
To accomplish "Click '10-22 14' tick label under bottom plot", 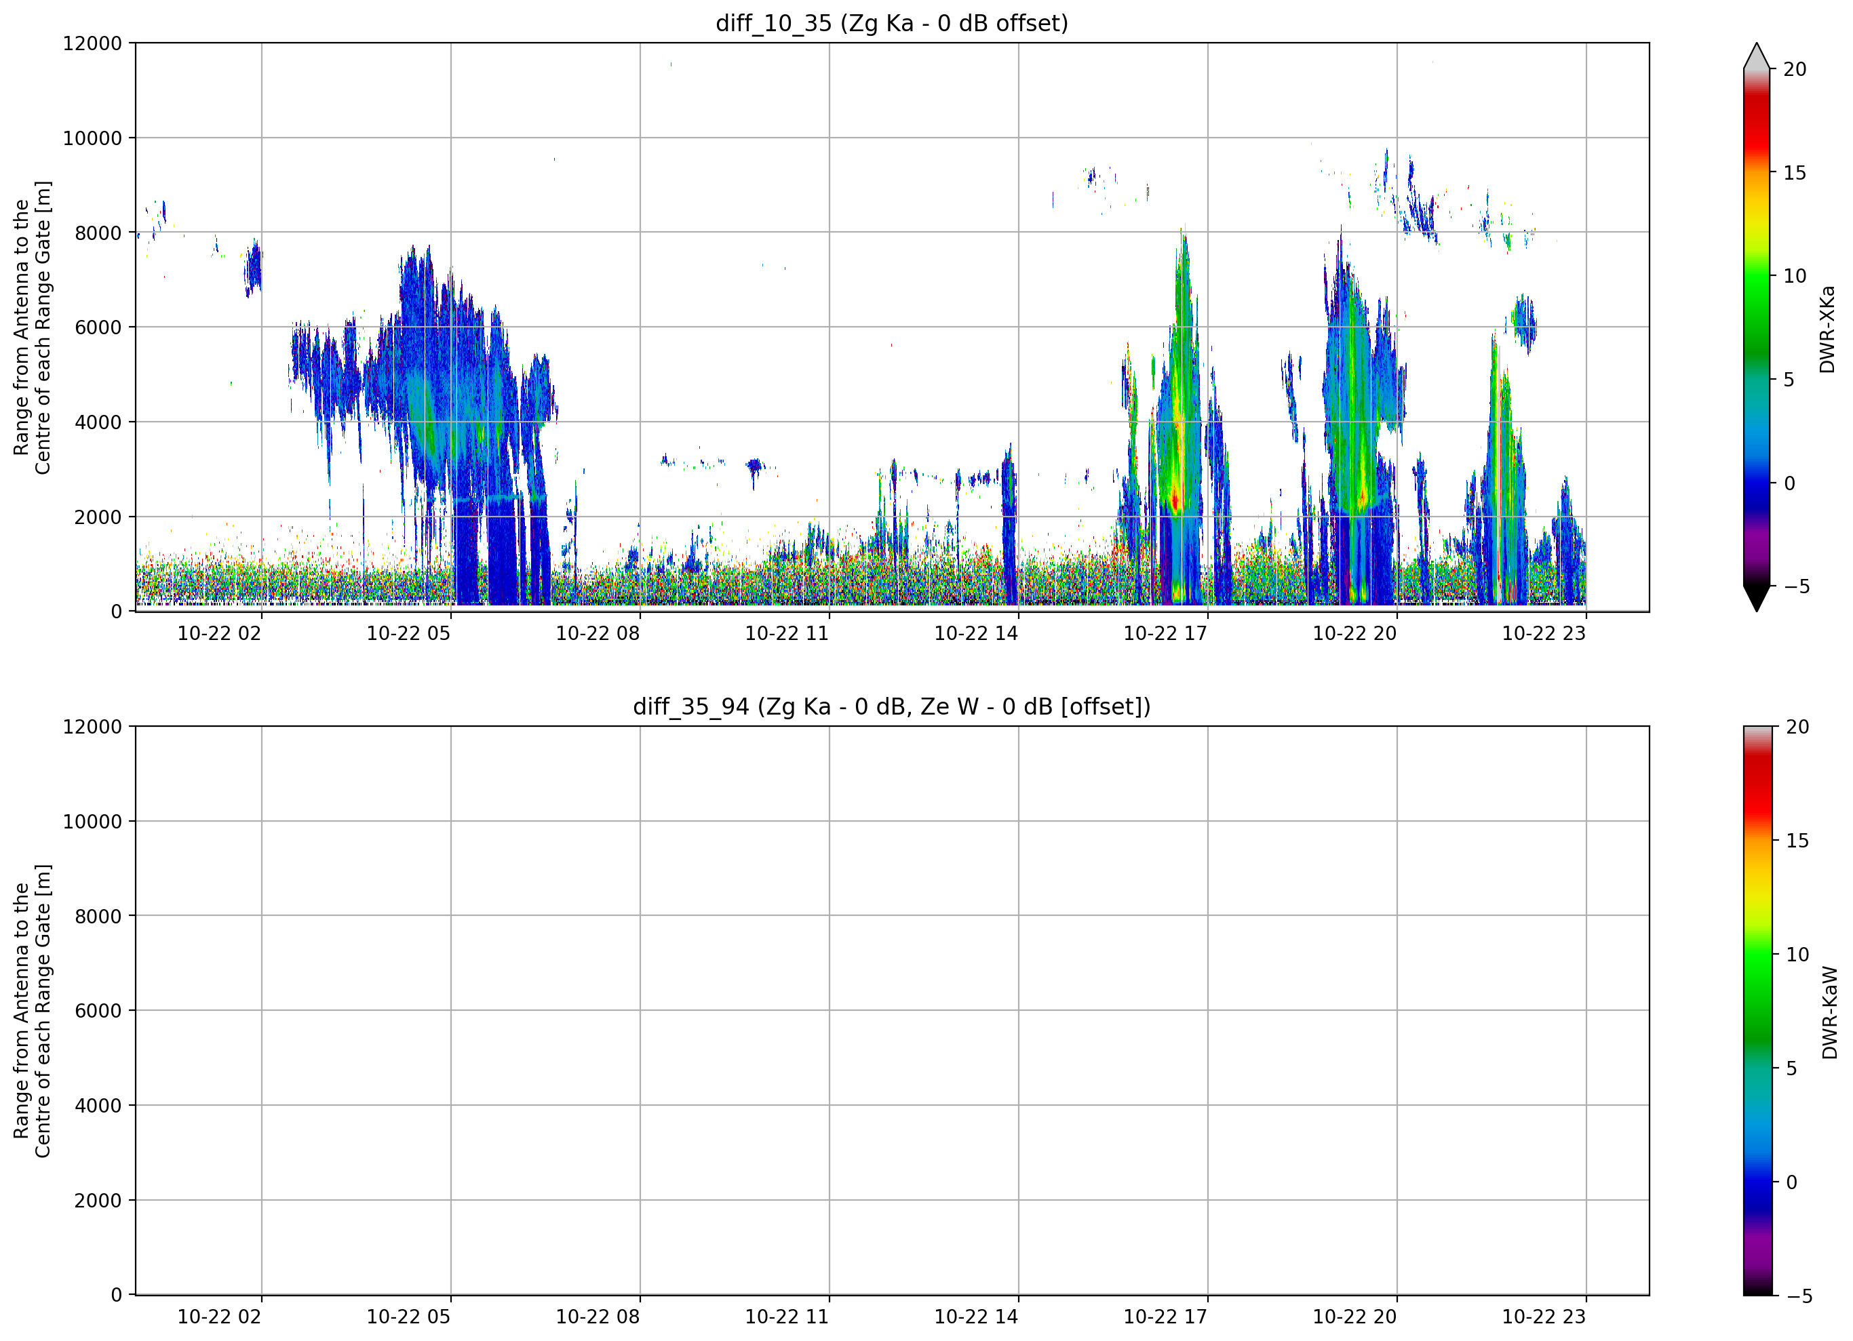I will (x=976, y=1317).
